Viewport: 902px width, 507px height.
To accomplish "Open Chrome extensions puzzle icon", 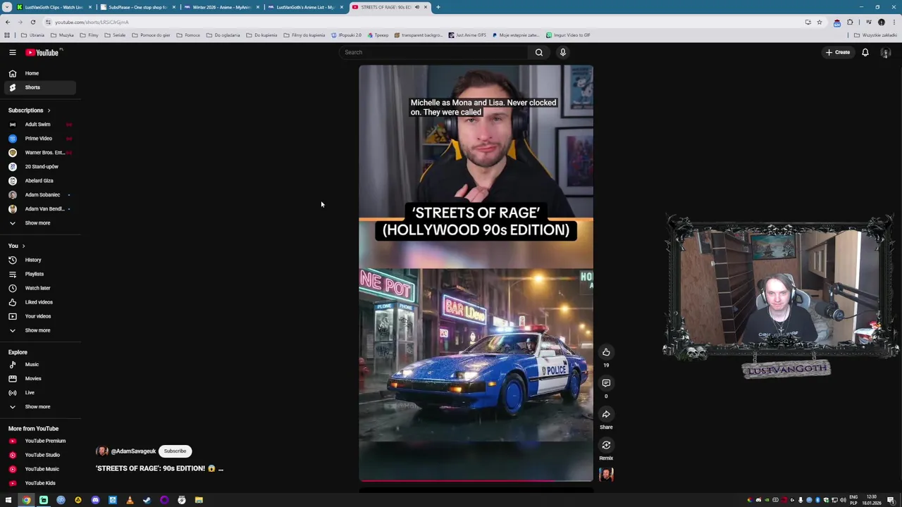I will [850, 22].
